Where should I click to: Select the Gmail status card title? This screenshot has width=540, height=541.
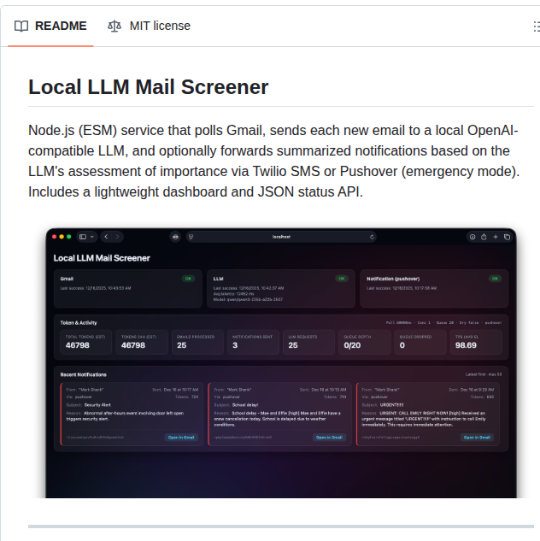pos(67,279)
